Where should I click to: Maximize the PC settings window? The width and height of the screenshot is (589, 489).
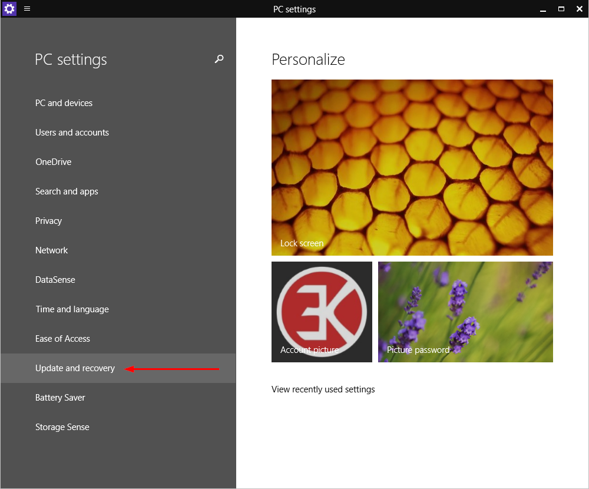click(561, 9)
